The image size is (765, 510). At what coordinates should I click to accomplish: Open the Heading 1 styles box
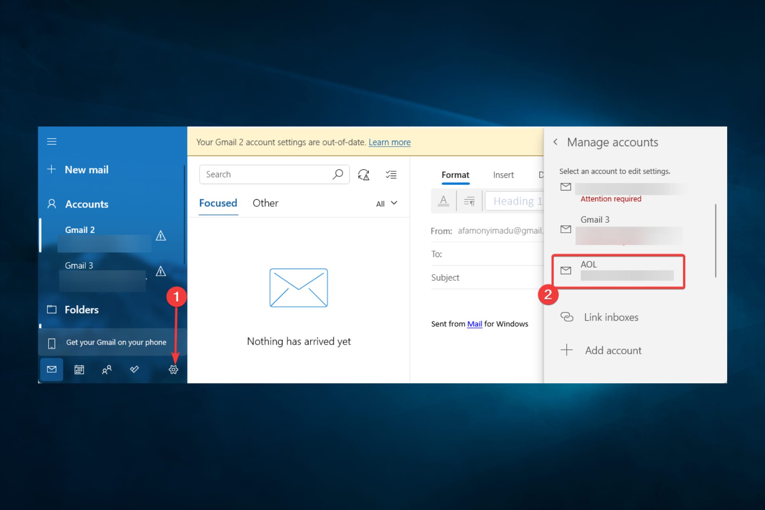[514, 201]
